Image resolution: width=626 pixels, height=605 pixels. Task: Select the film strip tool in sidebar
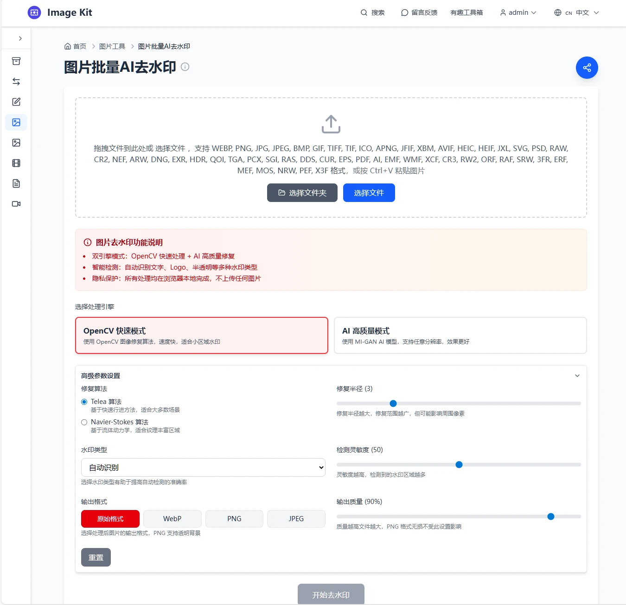pyautogui.click(x=16, y=163)
